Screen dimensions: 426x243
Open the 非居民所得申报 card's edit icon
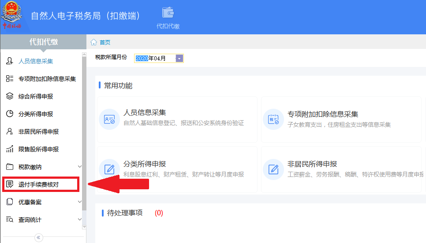273,169
